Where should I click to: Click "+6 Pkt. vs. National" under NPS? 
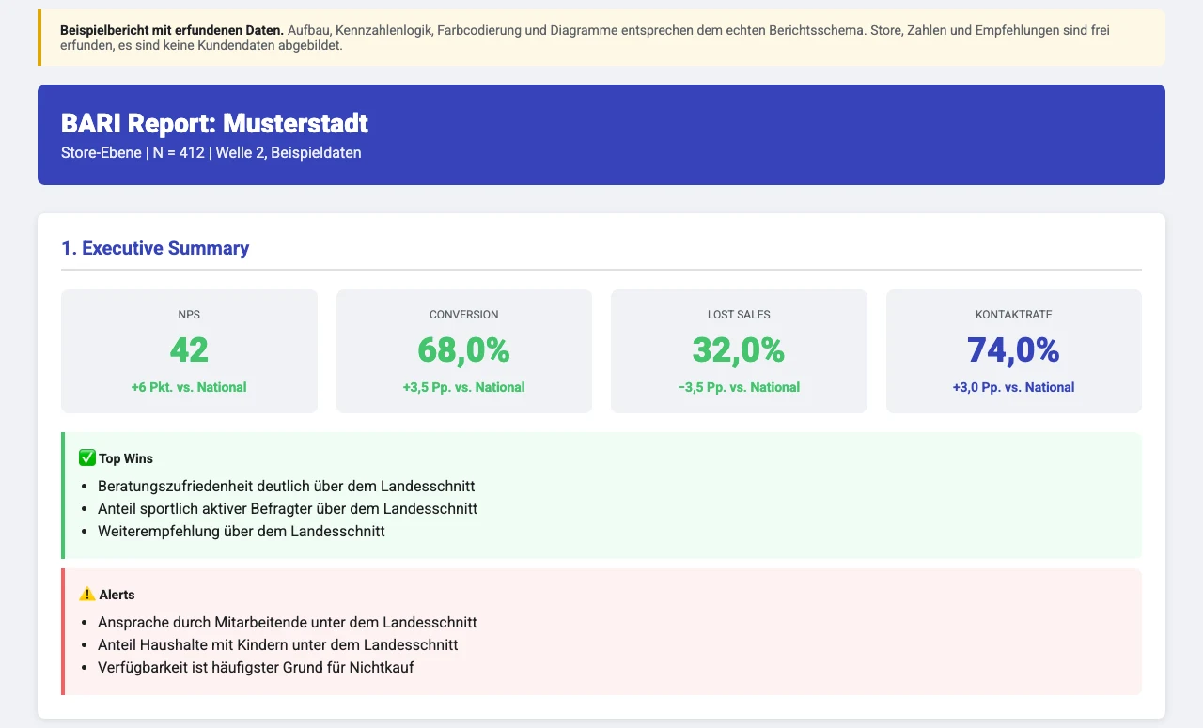click(x=189, y=387)
